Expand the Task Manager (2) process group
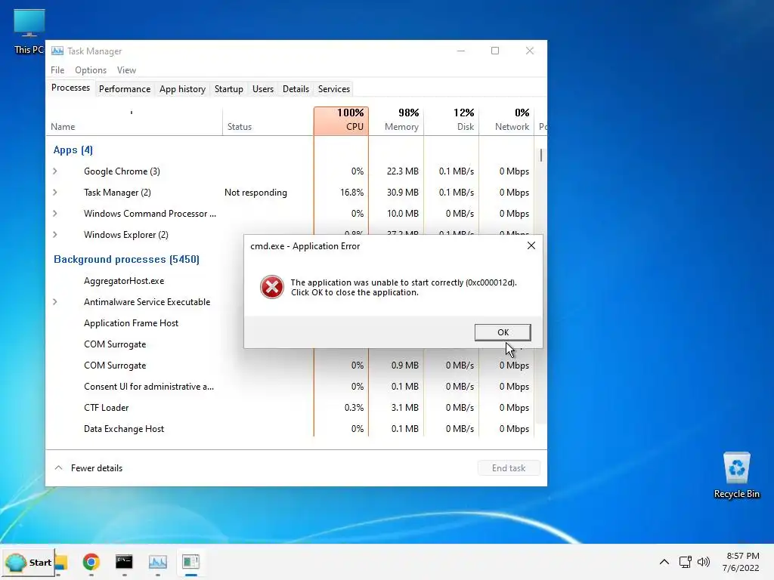774x580 pixels. click(x=54, y=193)
